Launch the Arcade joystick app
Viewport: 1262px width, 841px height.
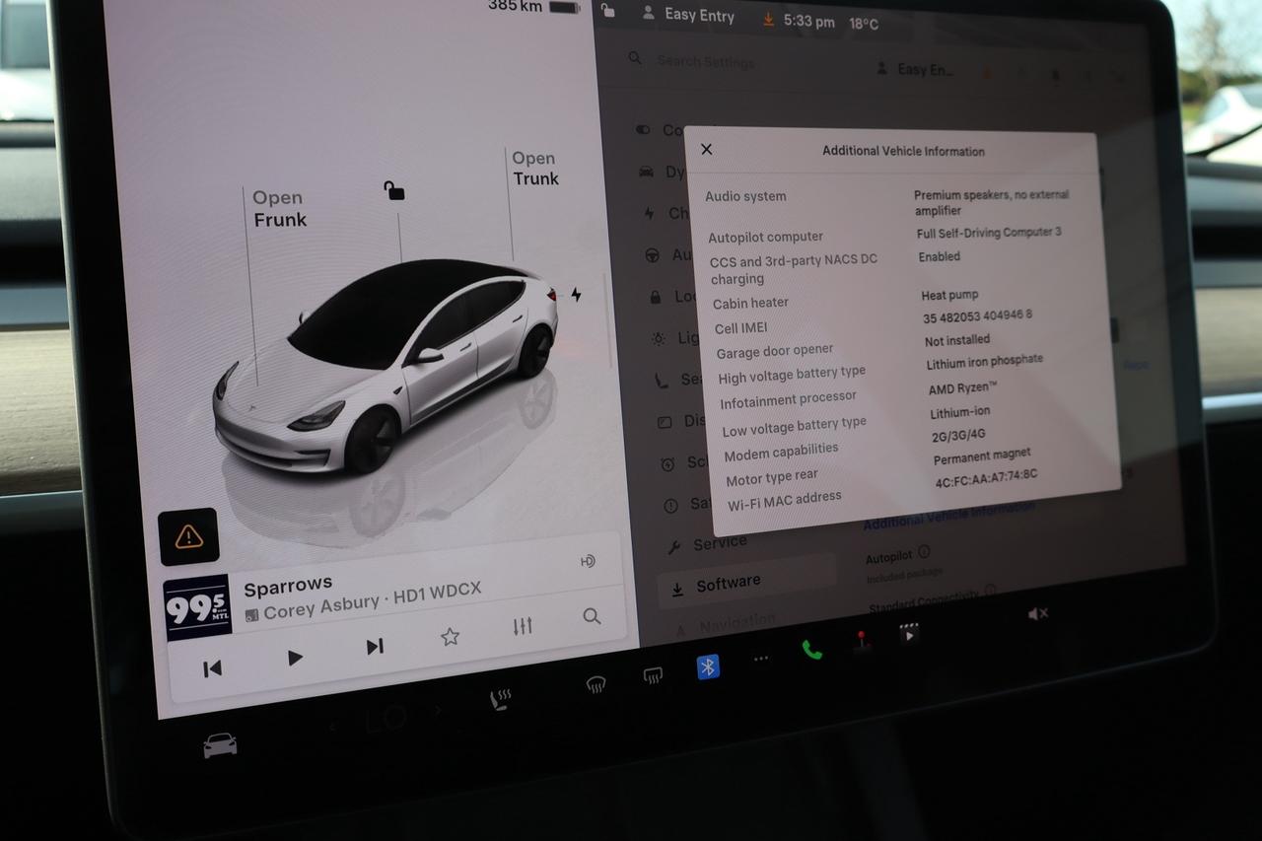coord(862,642)
